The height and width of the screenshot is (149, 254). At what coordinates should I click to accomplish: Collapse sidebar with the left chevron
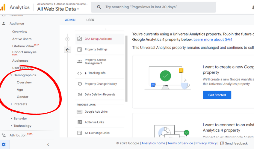[x=48, y=145]
